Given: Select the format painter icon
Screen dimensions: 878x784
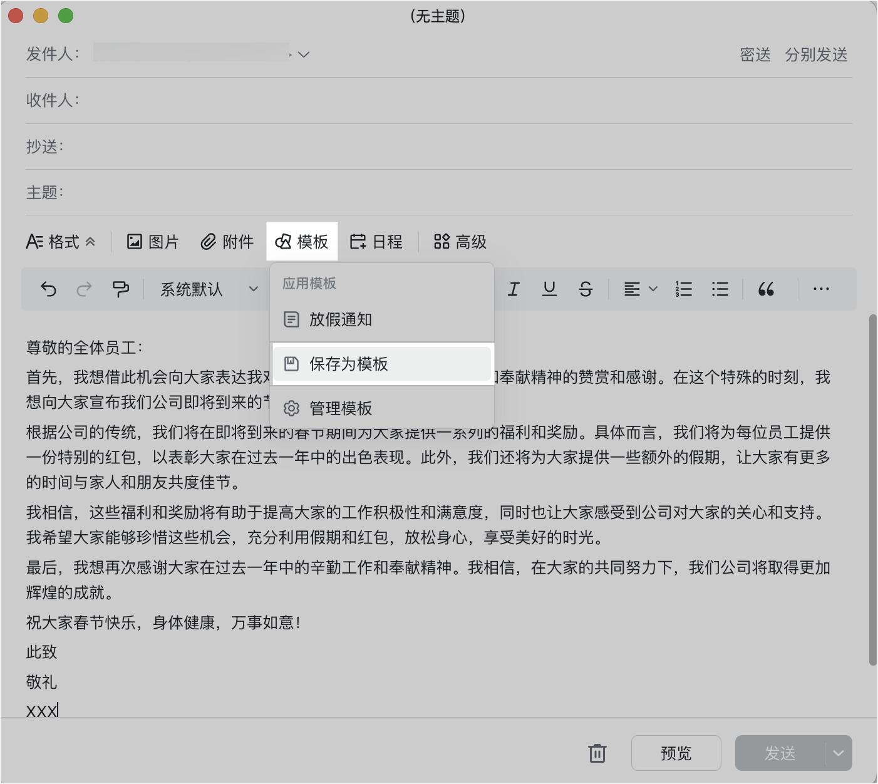Looking at the screenshot, I should click(120, 289).
